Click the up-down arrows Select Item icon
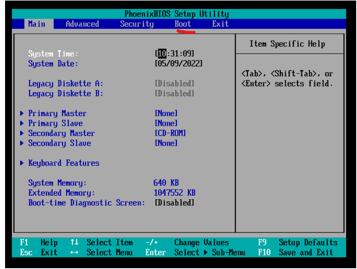 [74, 242]
